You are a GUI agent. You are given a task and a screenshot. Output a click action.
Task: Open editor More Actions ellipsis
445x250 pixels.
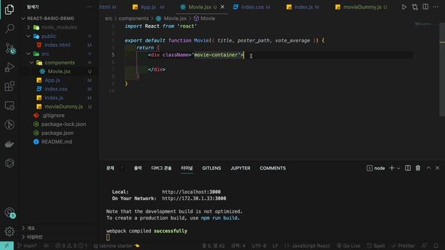point(436,7)
